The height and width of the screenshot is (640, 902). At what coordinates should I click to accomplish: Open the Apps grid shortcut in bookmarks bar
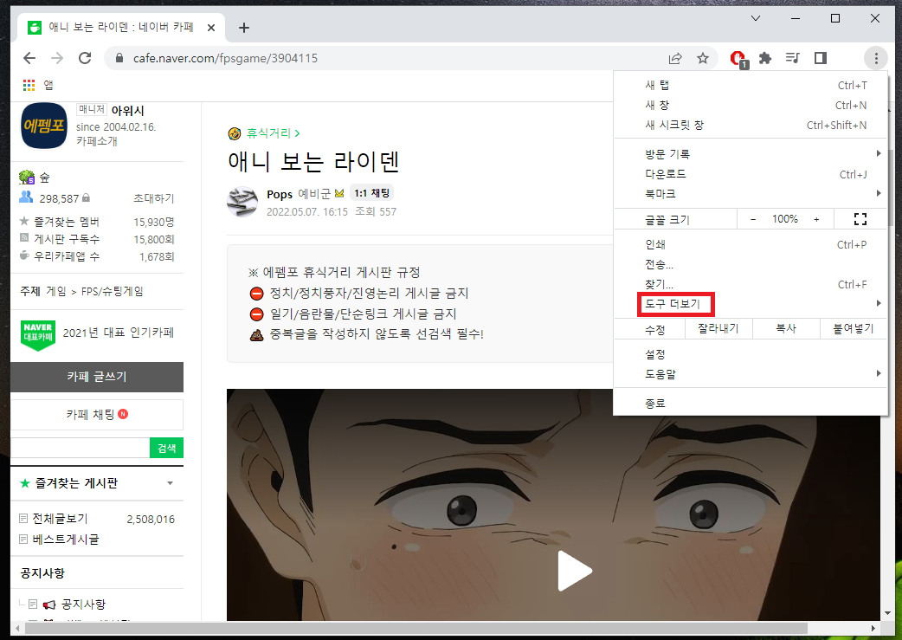29,85
